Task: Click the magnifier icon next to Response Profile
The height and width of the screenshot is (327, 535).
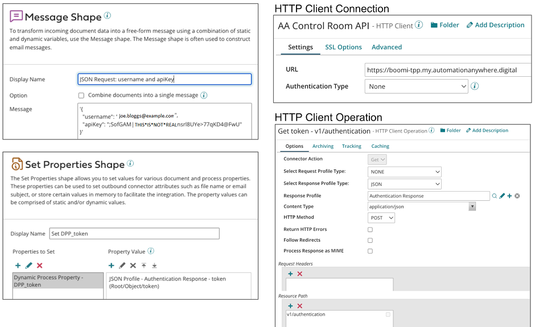Action: 495,196
